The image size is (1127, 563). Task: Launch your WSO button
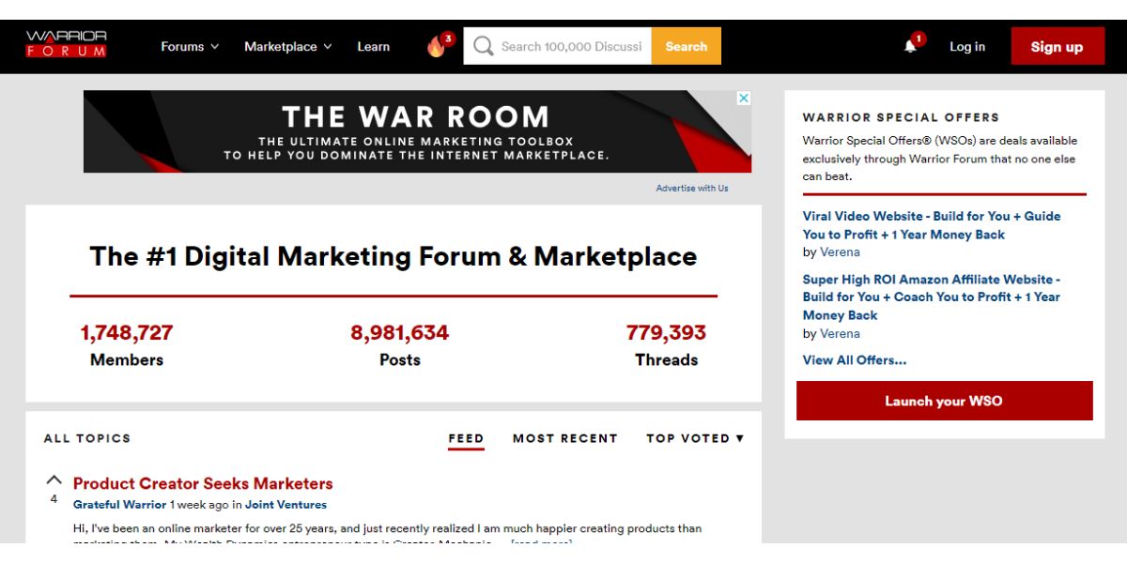[x=944, y=401]
